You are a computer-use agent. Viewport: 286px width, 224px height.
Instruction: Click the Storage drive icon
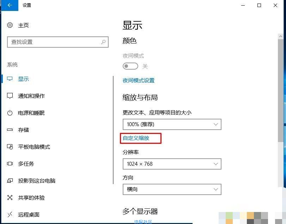tap(10, 130)
